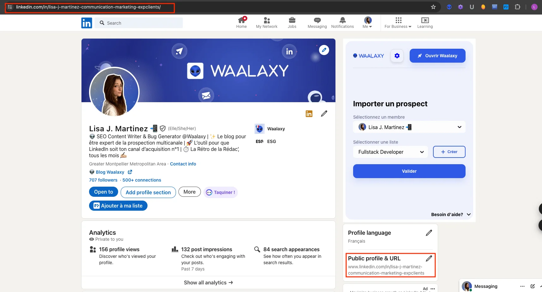Click the browser address bar URL
Viewport: 542px width, 292px height.
point(88,7)
